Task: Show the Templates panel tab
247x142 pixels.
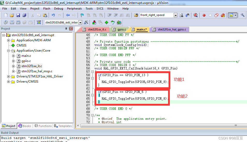Action: pos(63,126)
